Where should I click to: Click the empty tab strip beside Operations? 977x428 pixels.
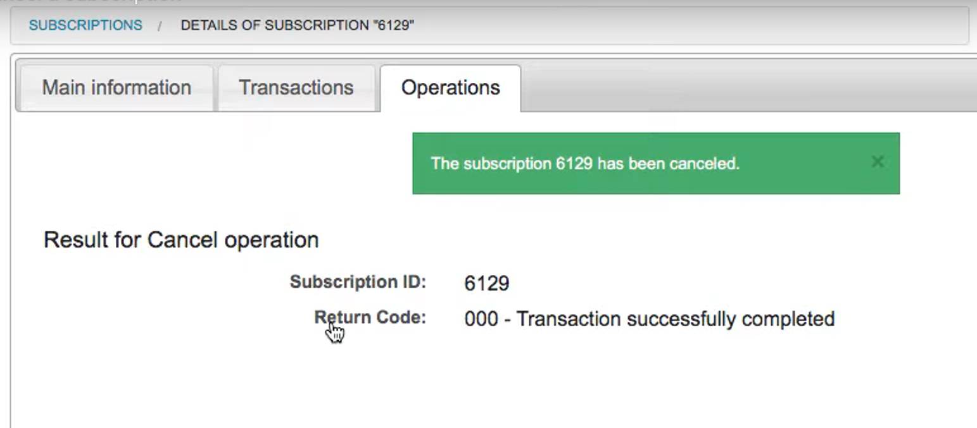pos(747,87)
